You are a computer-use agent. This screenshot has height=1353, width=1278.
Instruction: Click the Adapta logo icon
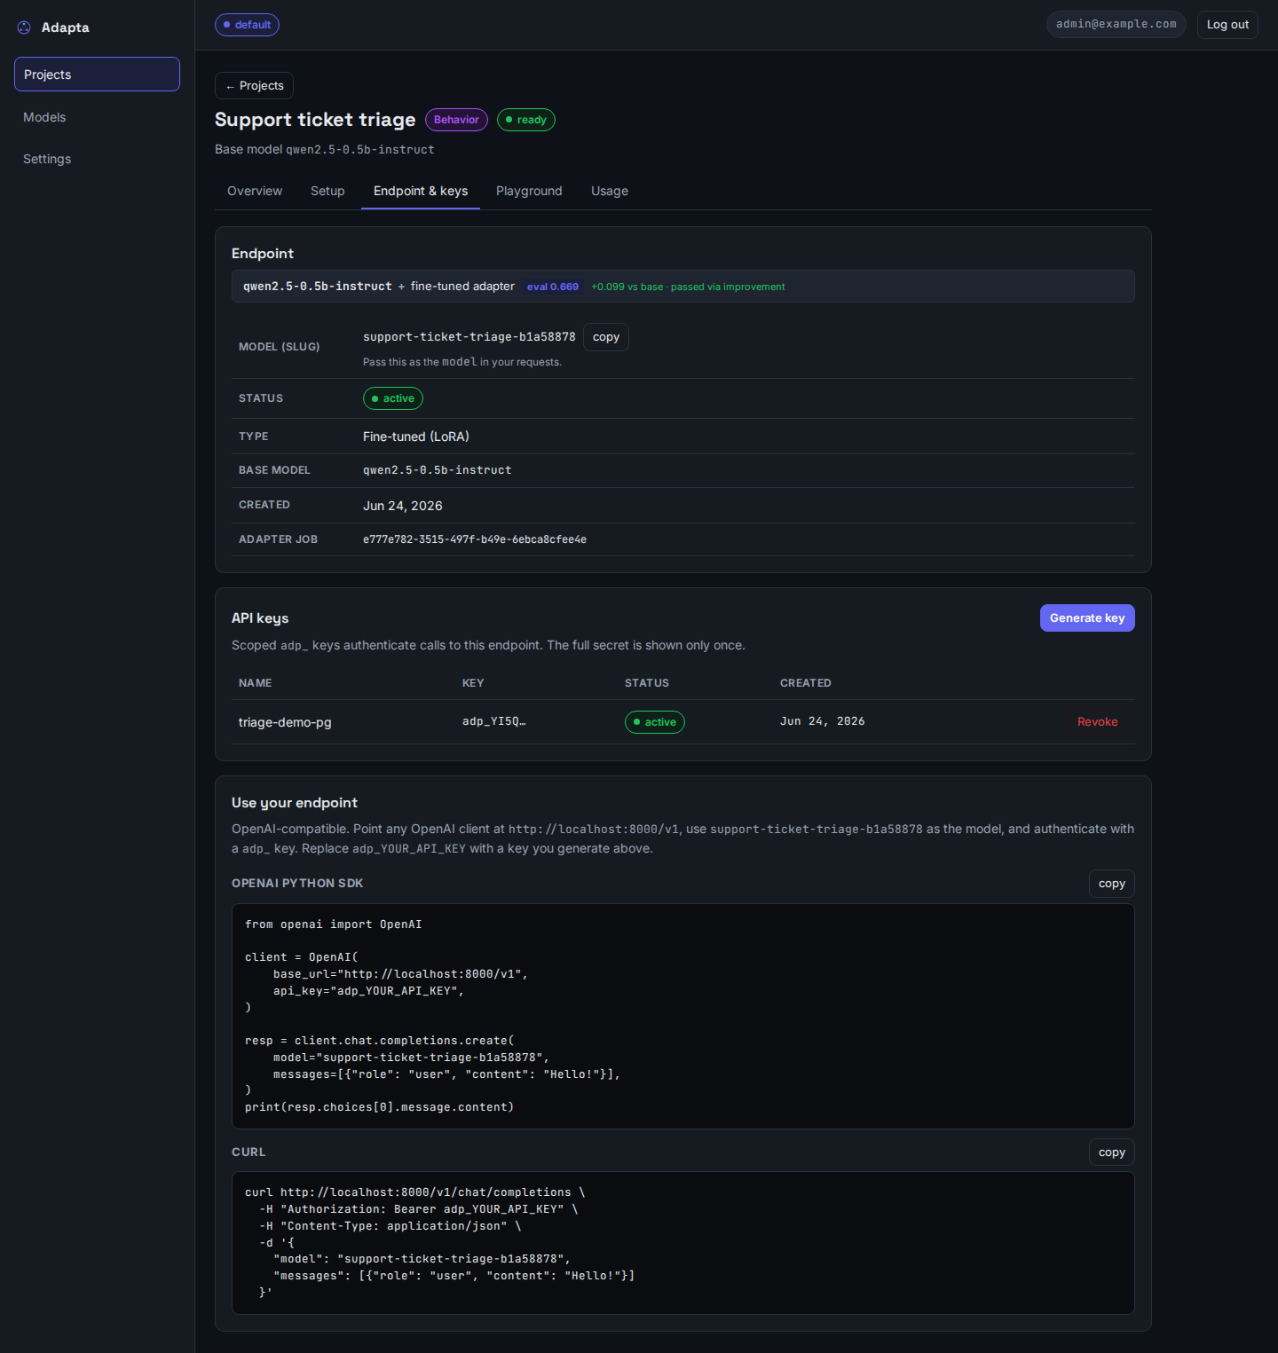[24, 28]
